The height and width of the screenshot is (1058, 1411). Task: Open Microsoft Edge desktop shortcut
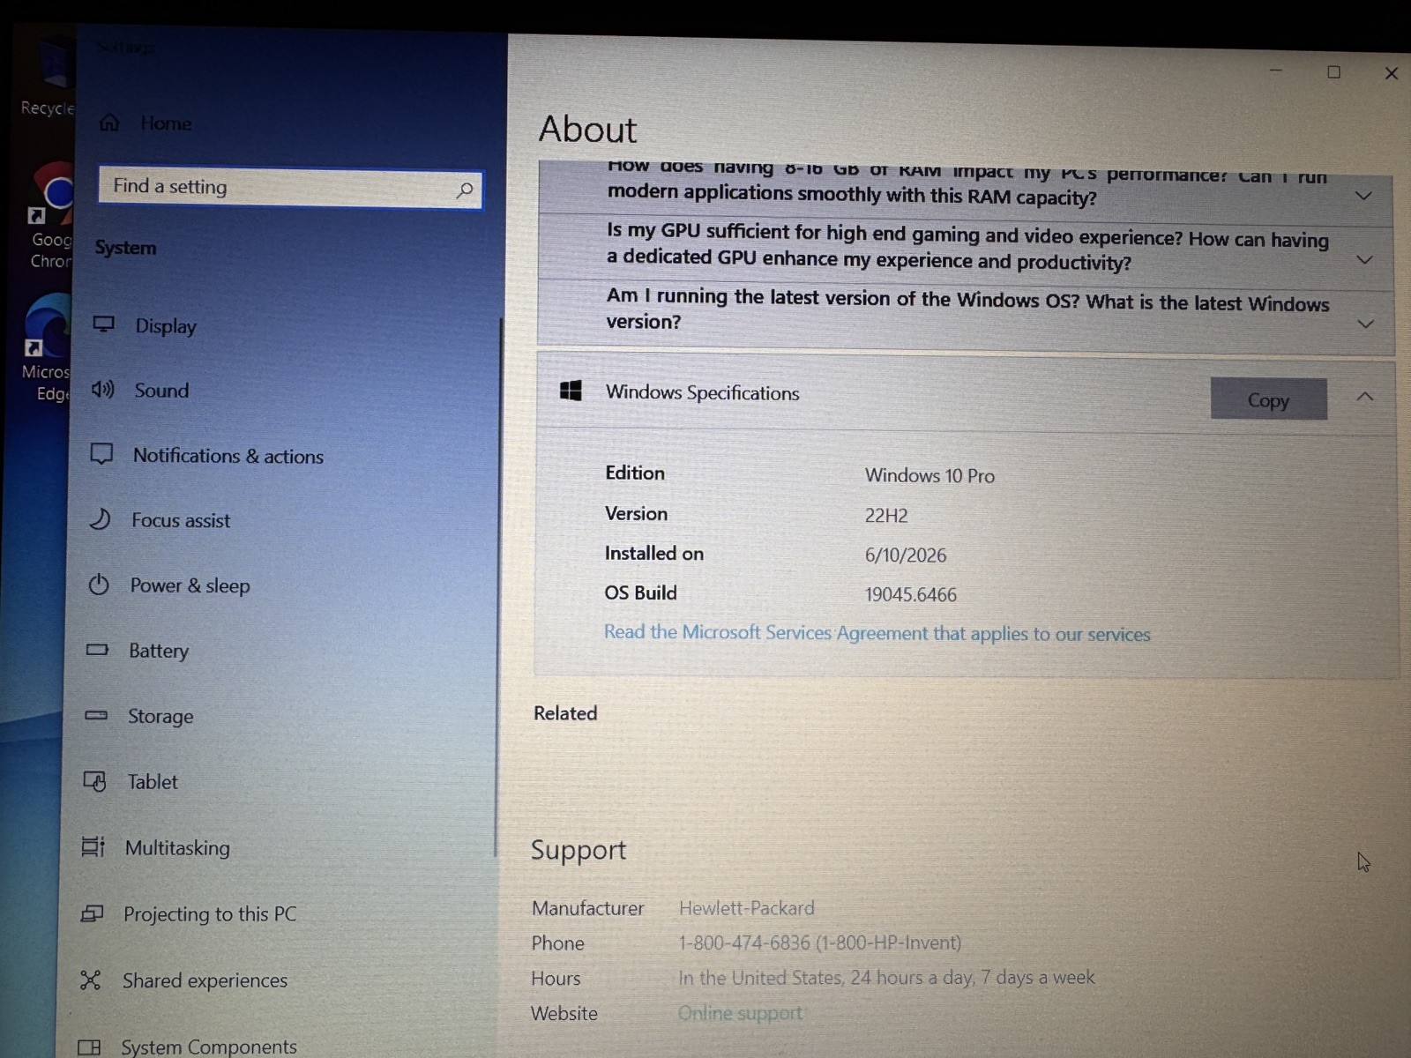tap(46, 348)
